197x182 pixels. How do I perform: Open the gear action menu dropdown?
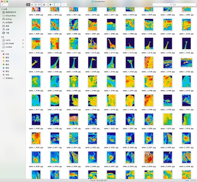pyautogui.click(x=51, y=5)
